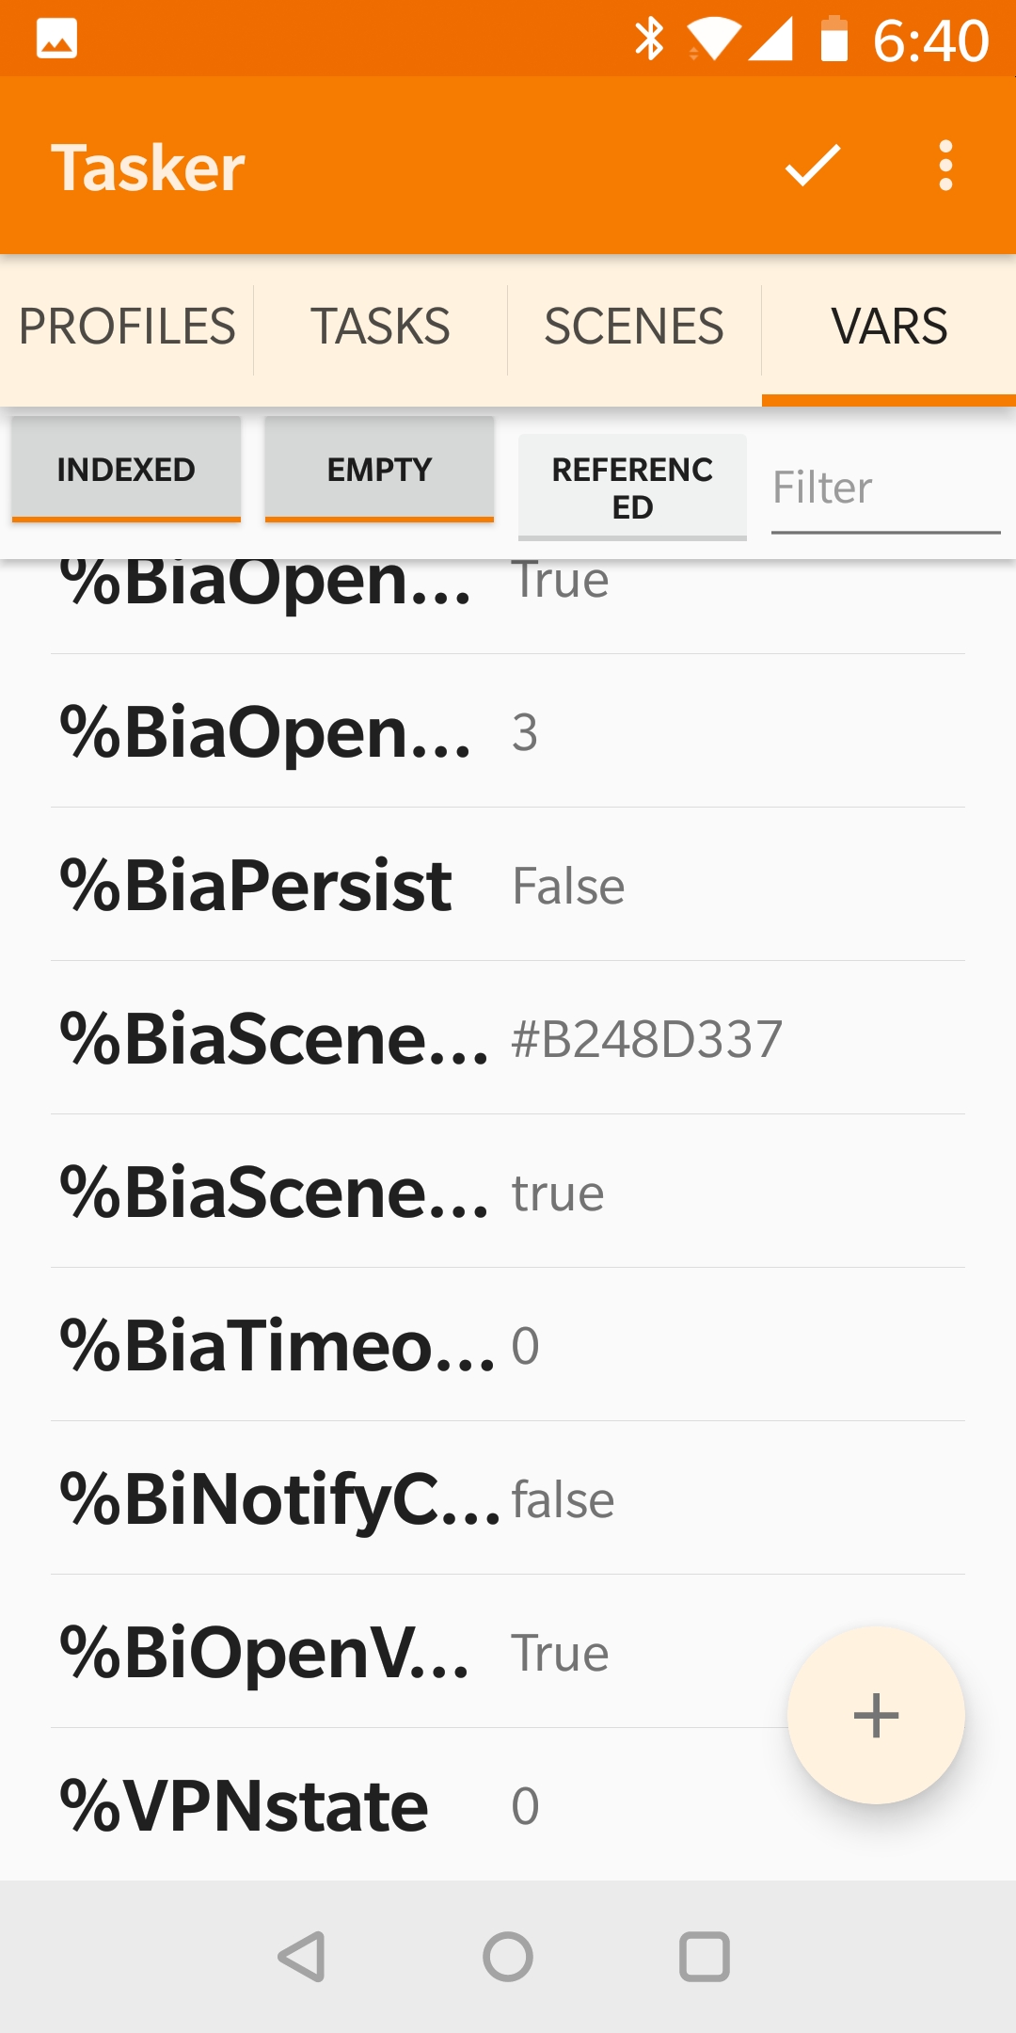Toggle the EMPTY filter
Screen dimensions: 1016x2033
click(379, 469)
